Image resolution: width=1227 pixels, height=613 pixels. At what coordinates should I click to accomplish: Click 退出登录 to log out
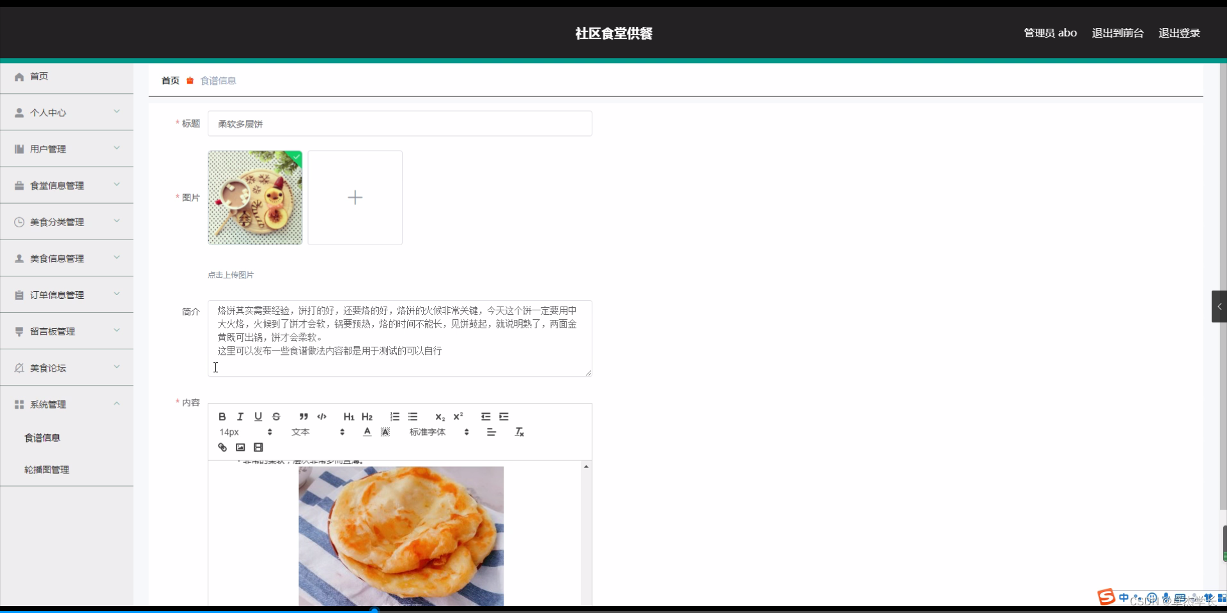pyautogui.click(x=1179, y=33)
